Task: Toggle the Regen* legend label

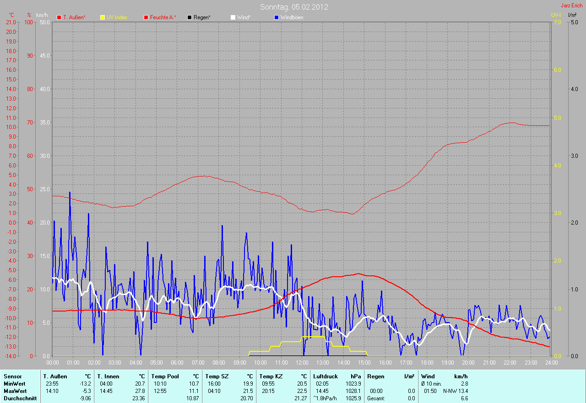Action: (202, 17)
